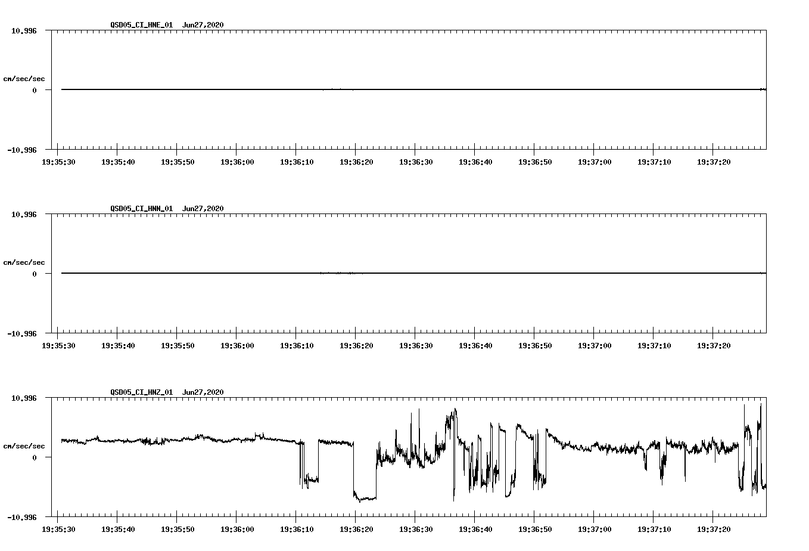Click 19:36:00 time label under HNE plot
The width and height of the screenshot is (809, 551).
237,162
